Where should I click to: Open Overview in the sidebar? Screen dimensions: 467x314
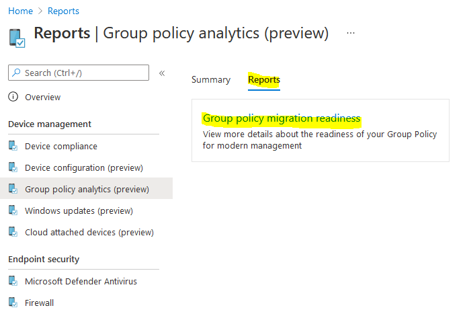pos(42,97)
